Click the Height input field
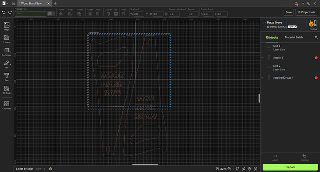 [x=158, y=14]
